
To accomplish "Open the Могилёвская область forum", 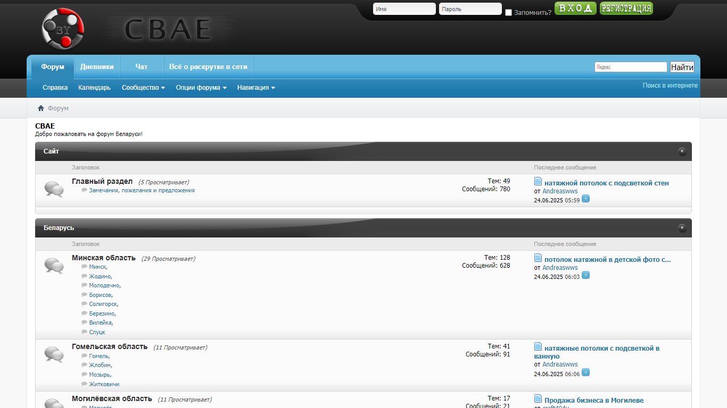I will 112,399.
